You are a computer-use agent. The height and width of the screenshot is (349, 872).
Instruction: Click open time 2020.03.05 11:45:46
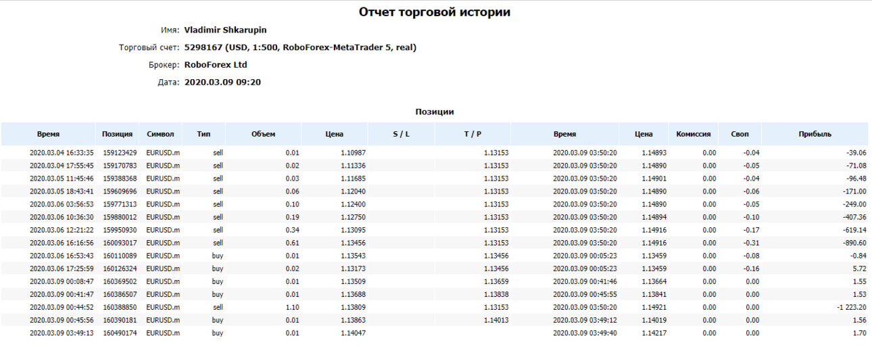coord(62,179)
